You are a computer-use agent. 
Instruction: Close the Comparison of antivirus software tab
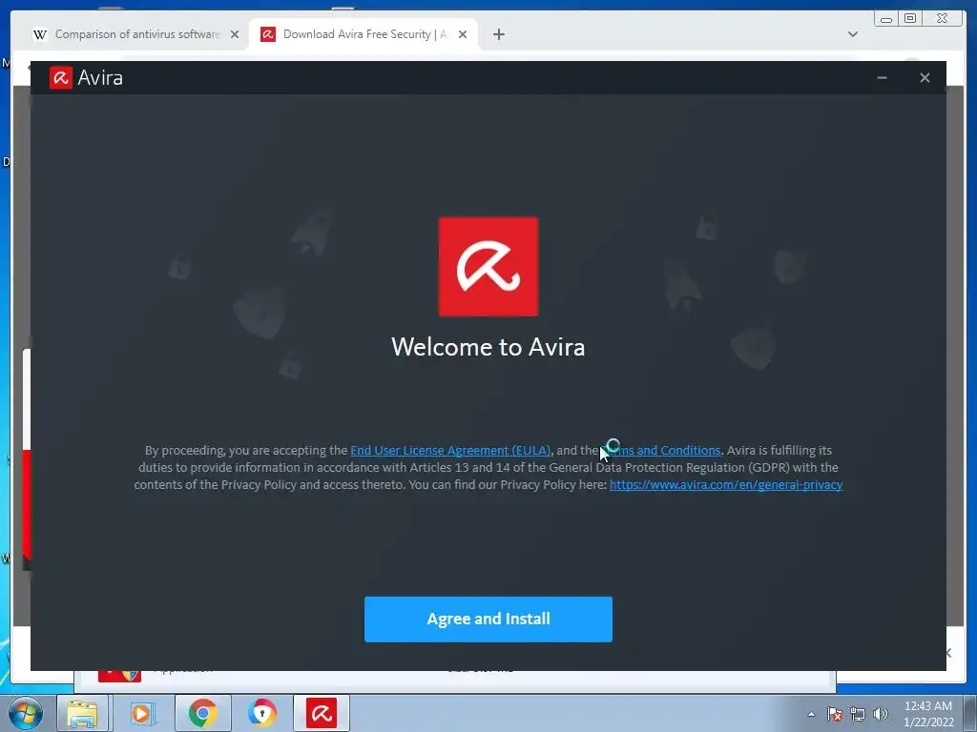[235, 34]
